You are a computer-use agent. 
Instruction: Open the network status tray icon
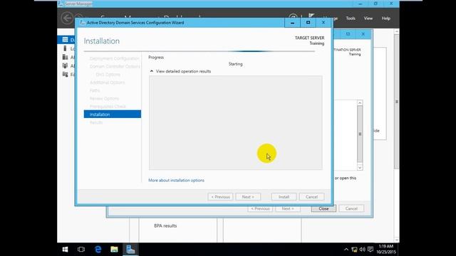pyautogui.click(x=354, y=250)
